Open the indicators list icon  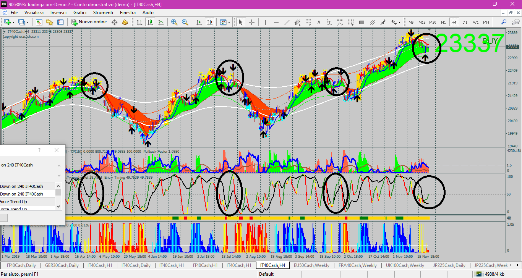pos(223,22)
